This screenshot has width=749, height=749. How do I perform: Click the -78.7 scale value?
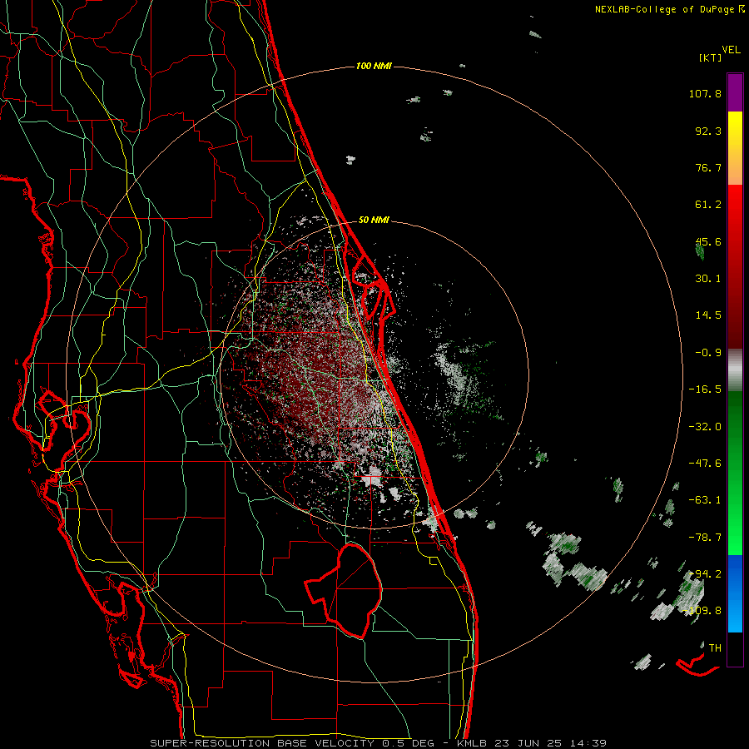(x=705, y=538)
